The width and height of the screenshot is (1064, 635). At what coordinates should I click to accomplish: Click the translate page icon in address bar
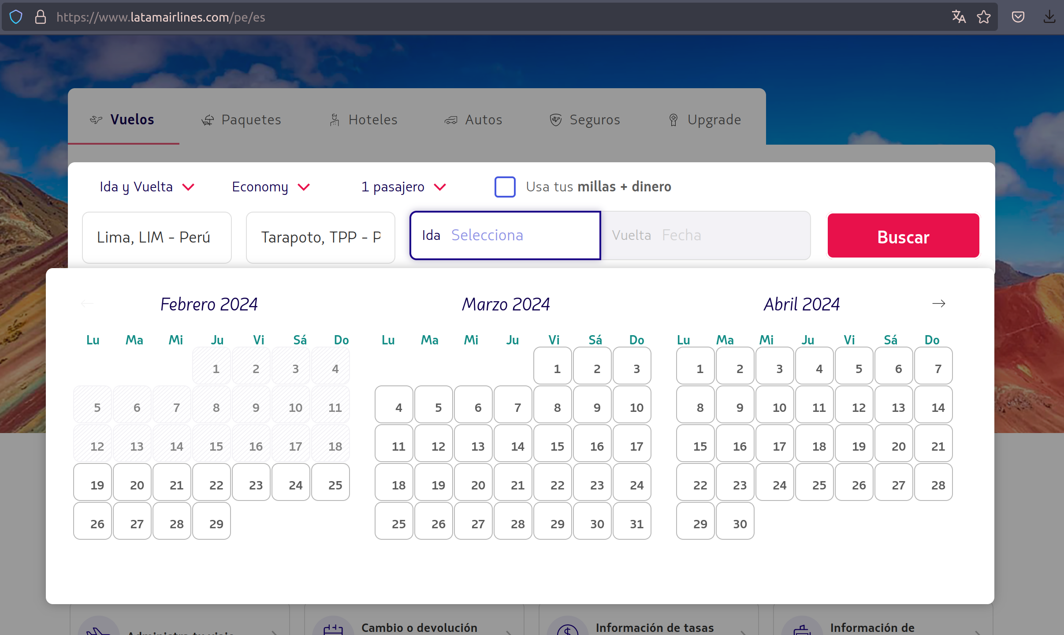point(958,17)
